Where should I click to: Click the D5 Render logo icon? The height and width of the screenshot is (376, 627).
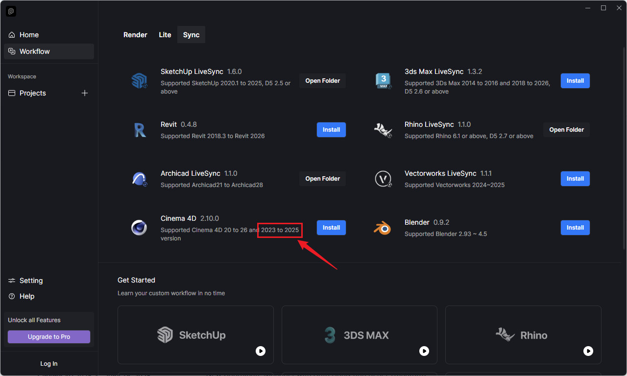[x=11, y=11]
